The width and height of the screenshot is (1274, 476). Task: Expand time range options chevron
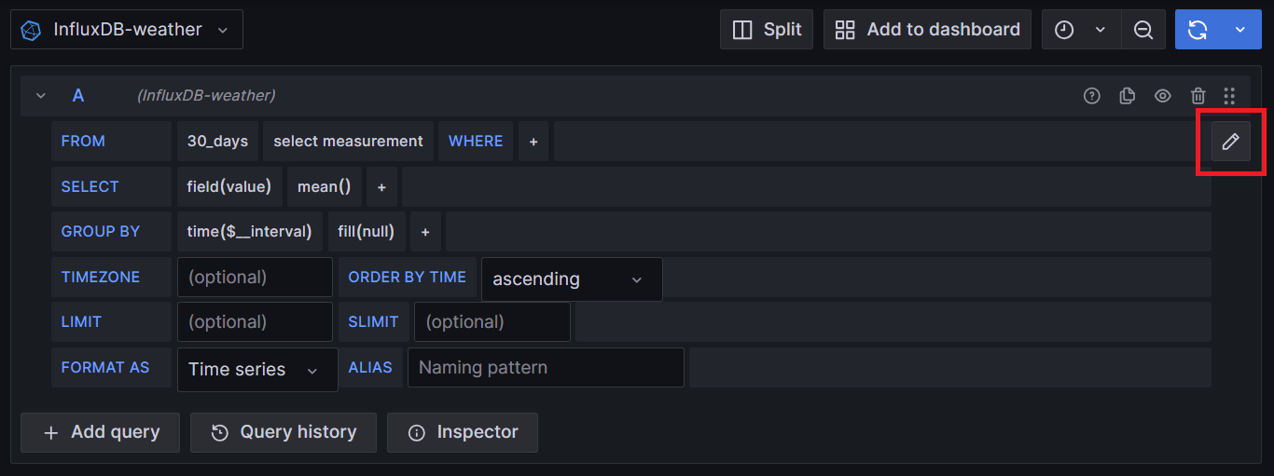(x=1101, y=30)
